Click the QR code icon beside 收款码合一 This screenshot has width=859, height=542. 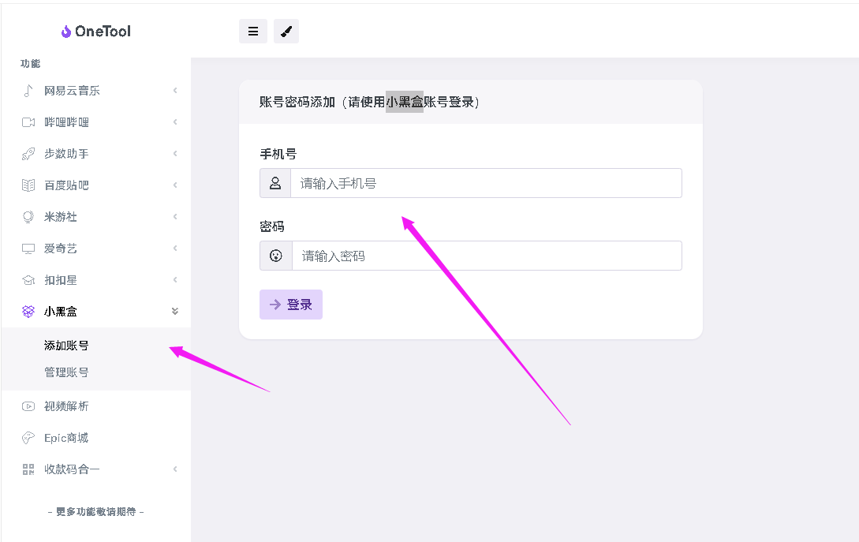[28, 469]
